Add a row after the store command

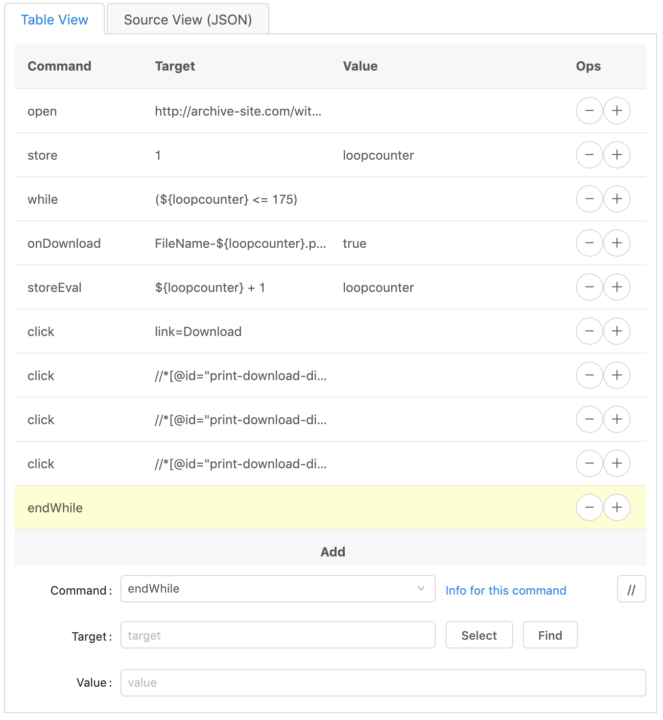[x=616, y=155]
